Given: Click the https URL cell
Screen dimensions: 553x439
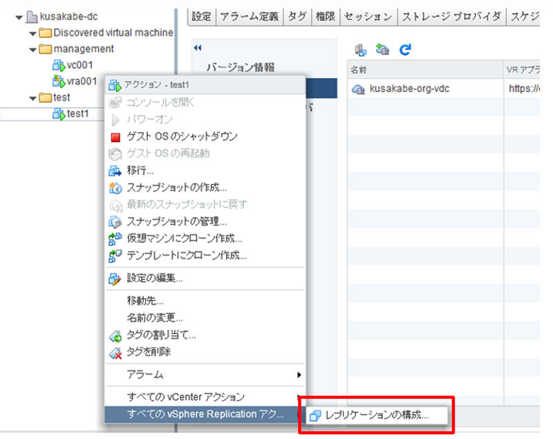Looking at the screenshot, I should pyautogui.click(x=523, y=88).
